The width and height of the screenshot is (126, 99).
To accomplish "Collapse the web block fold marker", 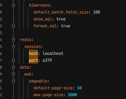I will tap(13, 74).
